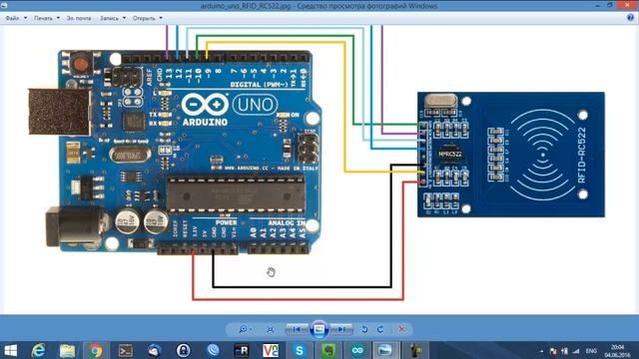Image resolution: width=639 pixels, height=359 pixels.
Task: Launch Internet Explorer from the taskbar
Action: tap(39, 350)
